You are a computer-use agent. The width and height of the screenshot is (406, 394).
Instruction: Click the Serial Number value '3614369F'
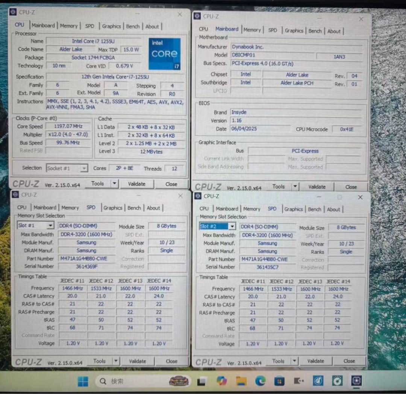coord(87,266)
